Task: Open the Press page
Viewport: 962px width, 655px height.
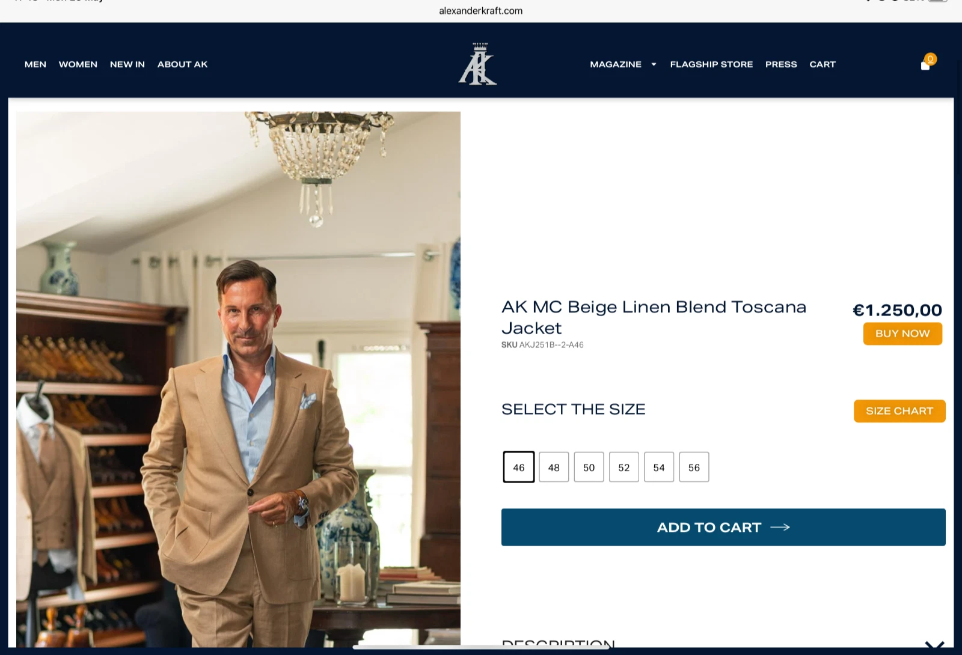Action: point(781,64)
